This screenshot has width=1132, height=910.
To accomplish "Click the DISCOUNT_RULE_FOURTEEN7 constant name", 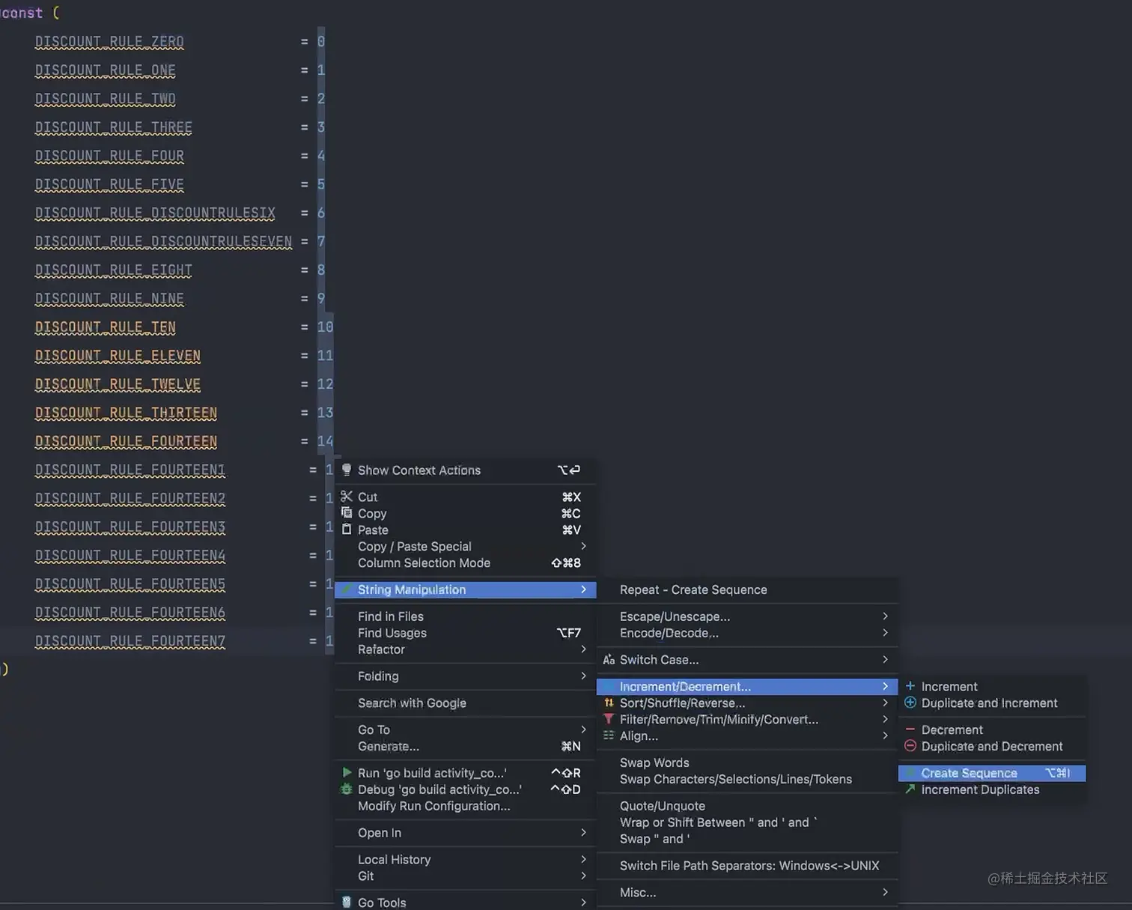I will (x=130, y=641).
